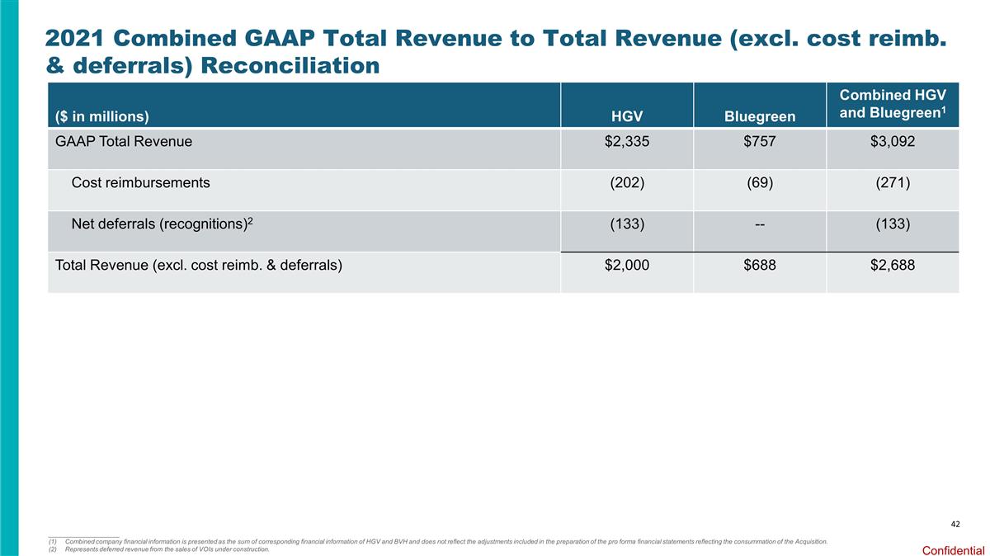Select the '($ in millions)' header cell
990x556 pixels.
(x=102, y=116)
